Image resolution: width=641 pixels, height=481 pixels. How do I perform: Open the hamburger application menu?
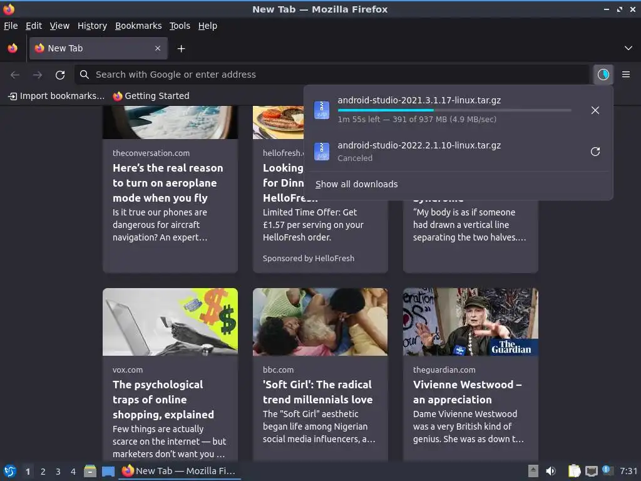pyautogui.click(x=626, y=75)
